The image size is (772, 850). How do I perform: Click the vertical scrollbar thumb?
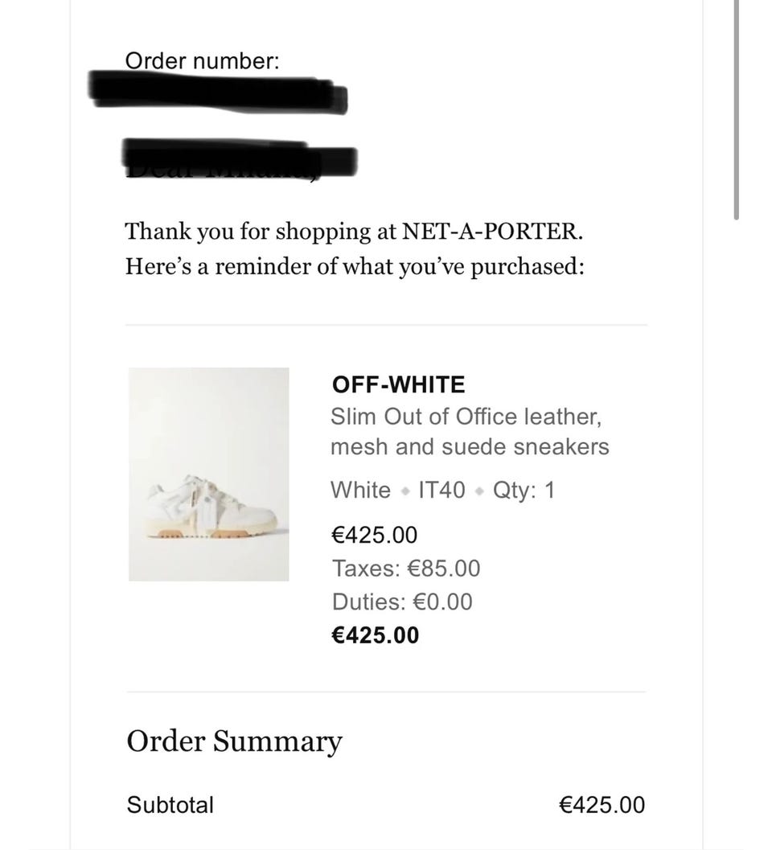pyautogui.click(x=737, y=109)
